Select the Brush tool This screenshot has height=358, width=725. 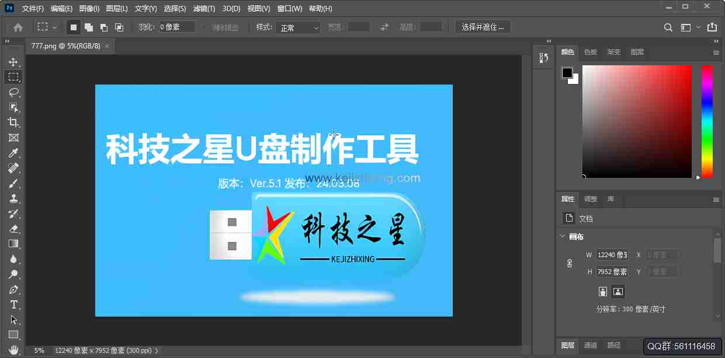point(13,183)
